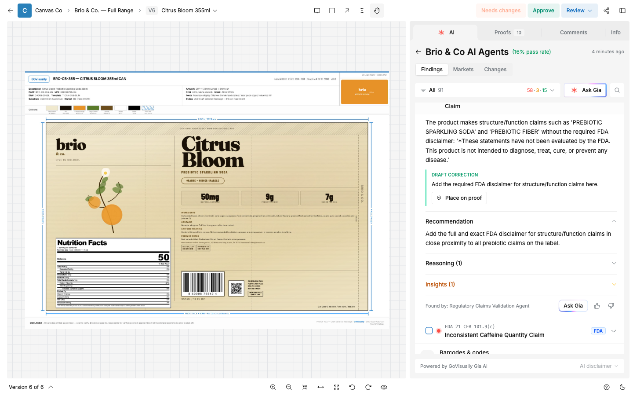This screenshot has width=633, height=396.
Task: Open the Canvas Co workspace logo
Action: coord(25,11)
